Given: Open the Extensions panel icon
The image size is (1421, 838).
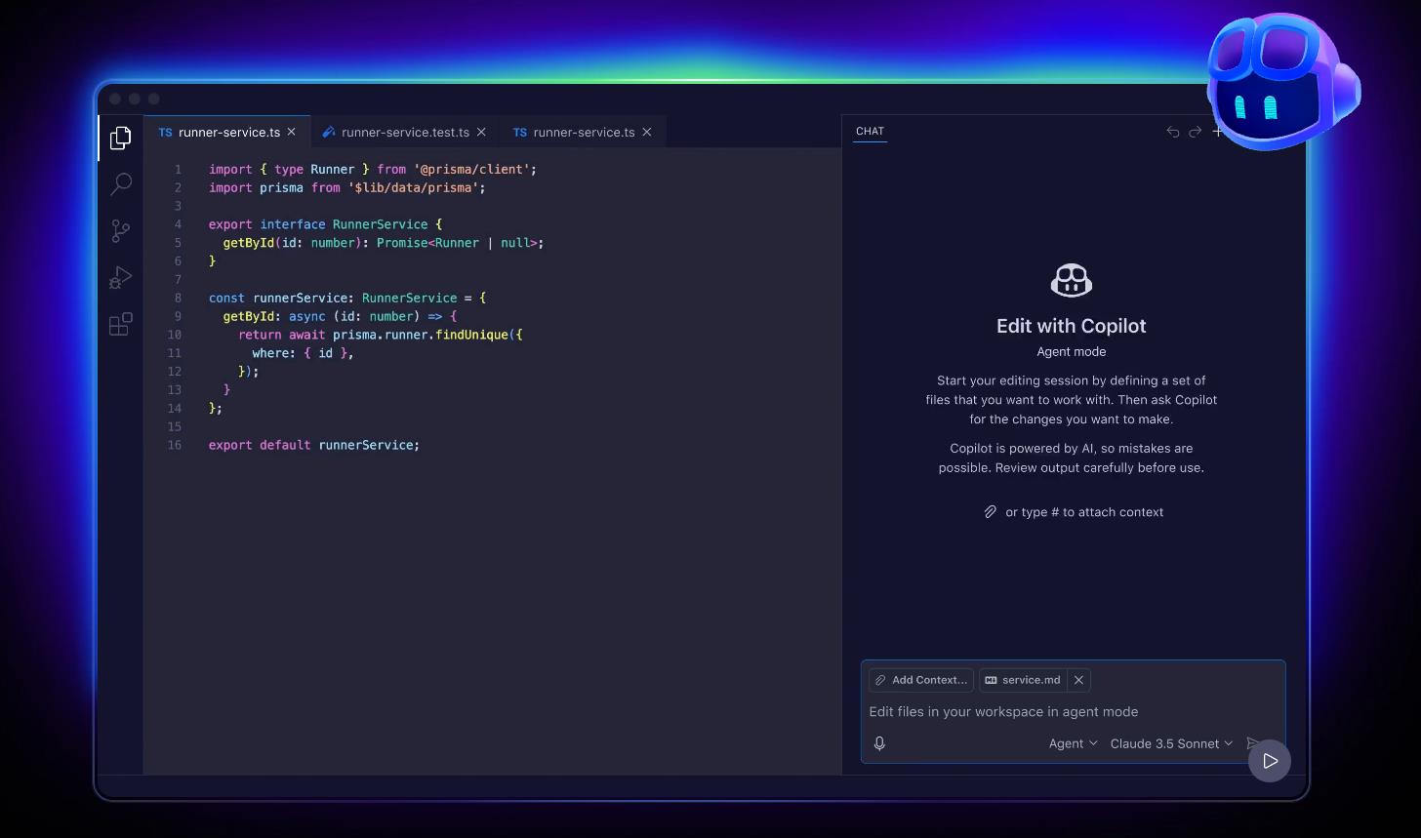Looking at the screenshot, I should (x=120, y=324).
